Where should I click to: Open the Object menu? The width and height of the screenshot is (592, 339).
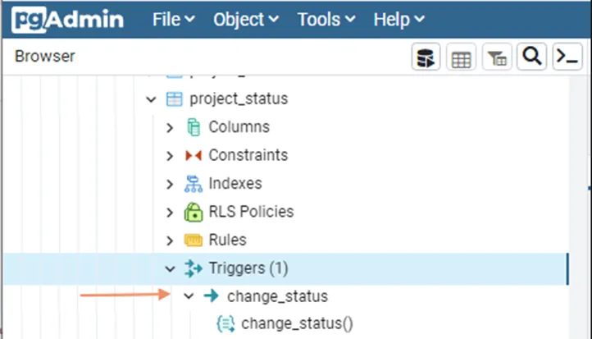[x=245, y=19]
